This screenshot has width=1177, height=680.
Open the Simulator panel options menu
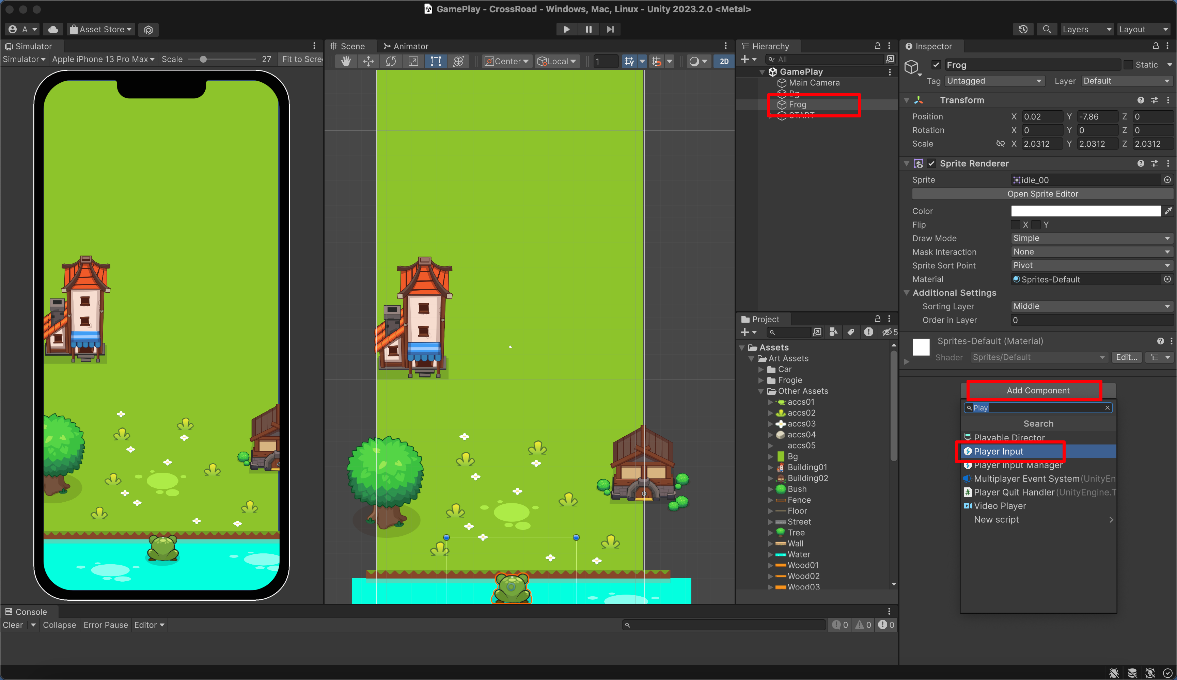coord(314,46)
